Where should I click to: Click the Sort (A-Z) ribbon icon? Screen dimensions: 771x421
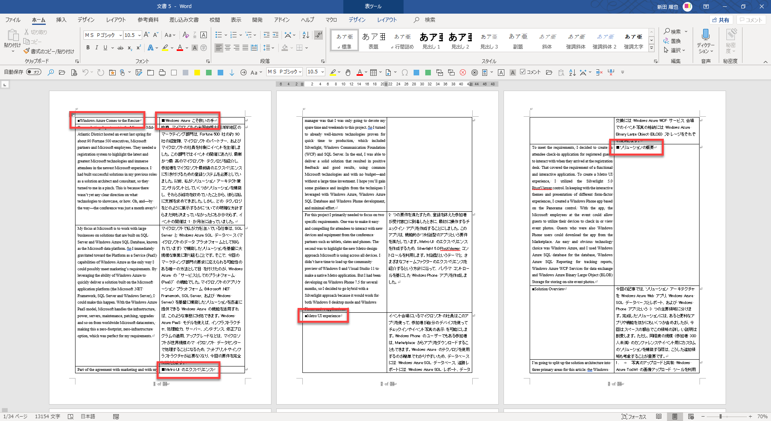pos(306,35)
